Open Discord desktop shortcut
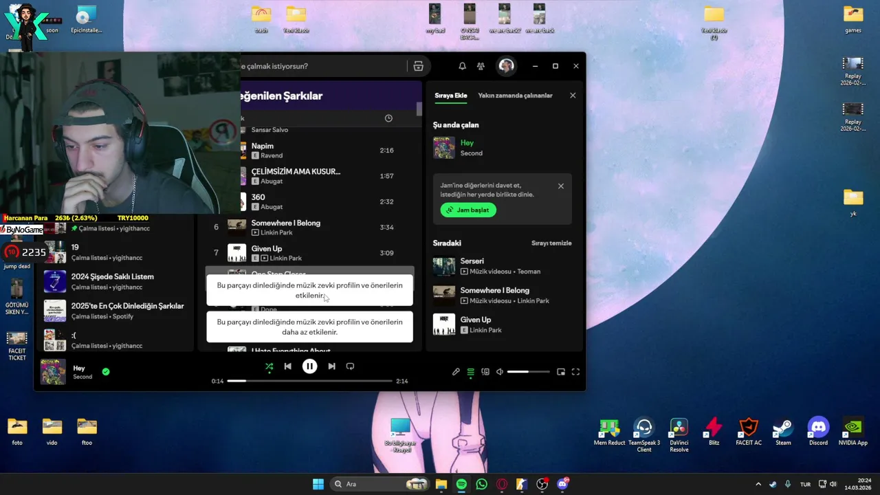Image resolution: width=880 pixels, height=495 pixels. [x=818, y=433]
